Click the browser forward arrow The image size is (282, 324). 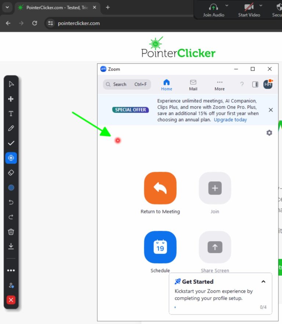(21, 23)
